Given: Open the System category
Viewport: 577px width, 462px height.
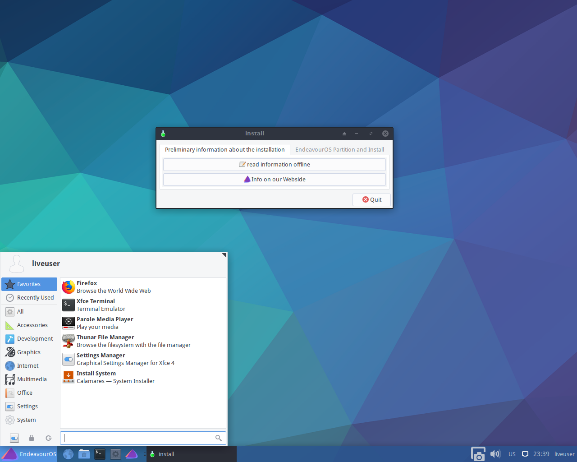Looking at the screenshot, I should (29, 420).
